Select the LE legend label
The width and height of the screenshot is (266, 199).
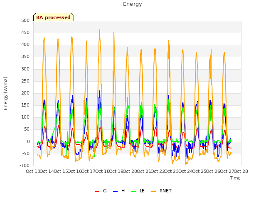tap(142, 191)
